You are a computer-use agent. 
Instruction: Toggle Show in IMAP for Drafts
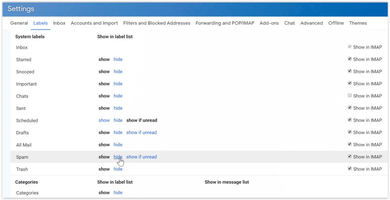click(x=350, y=132)
